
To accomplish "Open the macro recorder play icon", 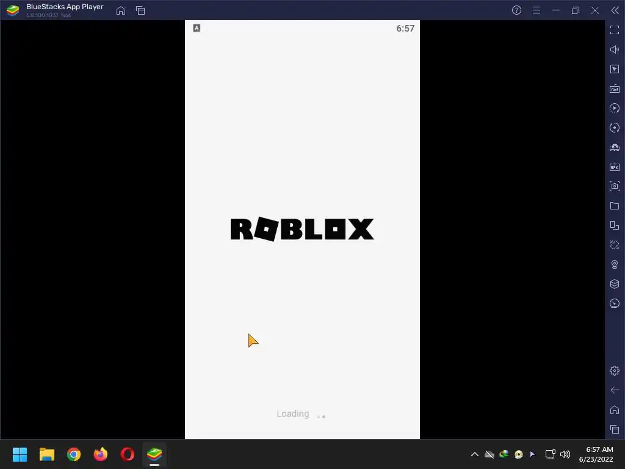I will [615, 108].
